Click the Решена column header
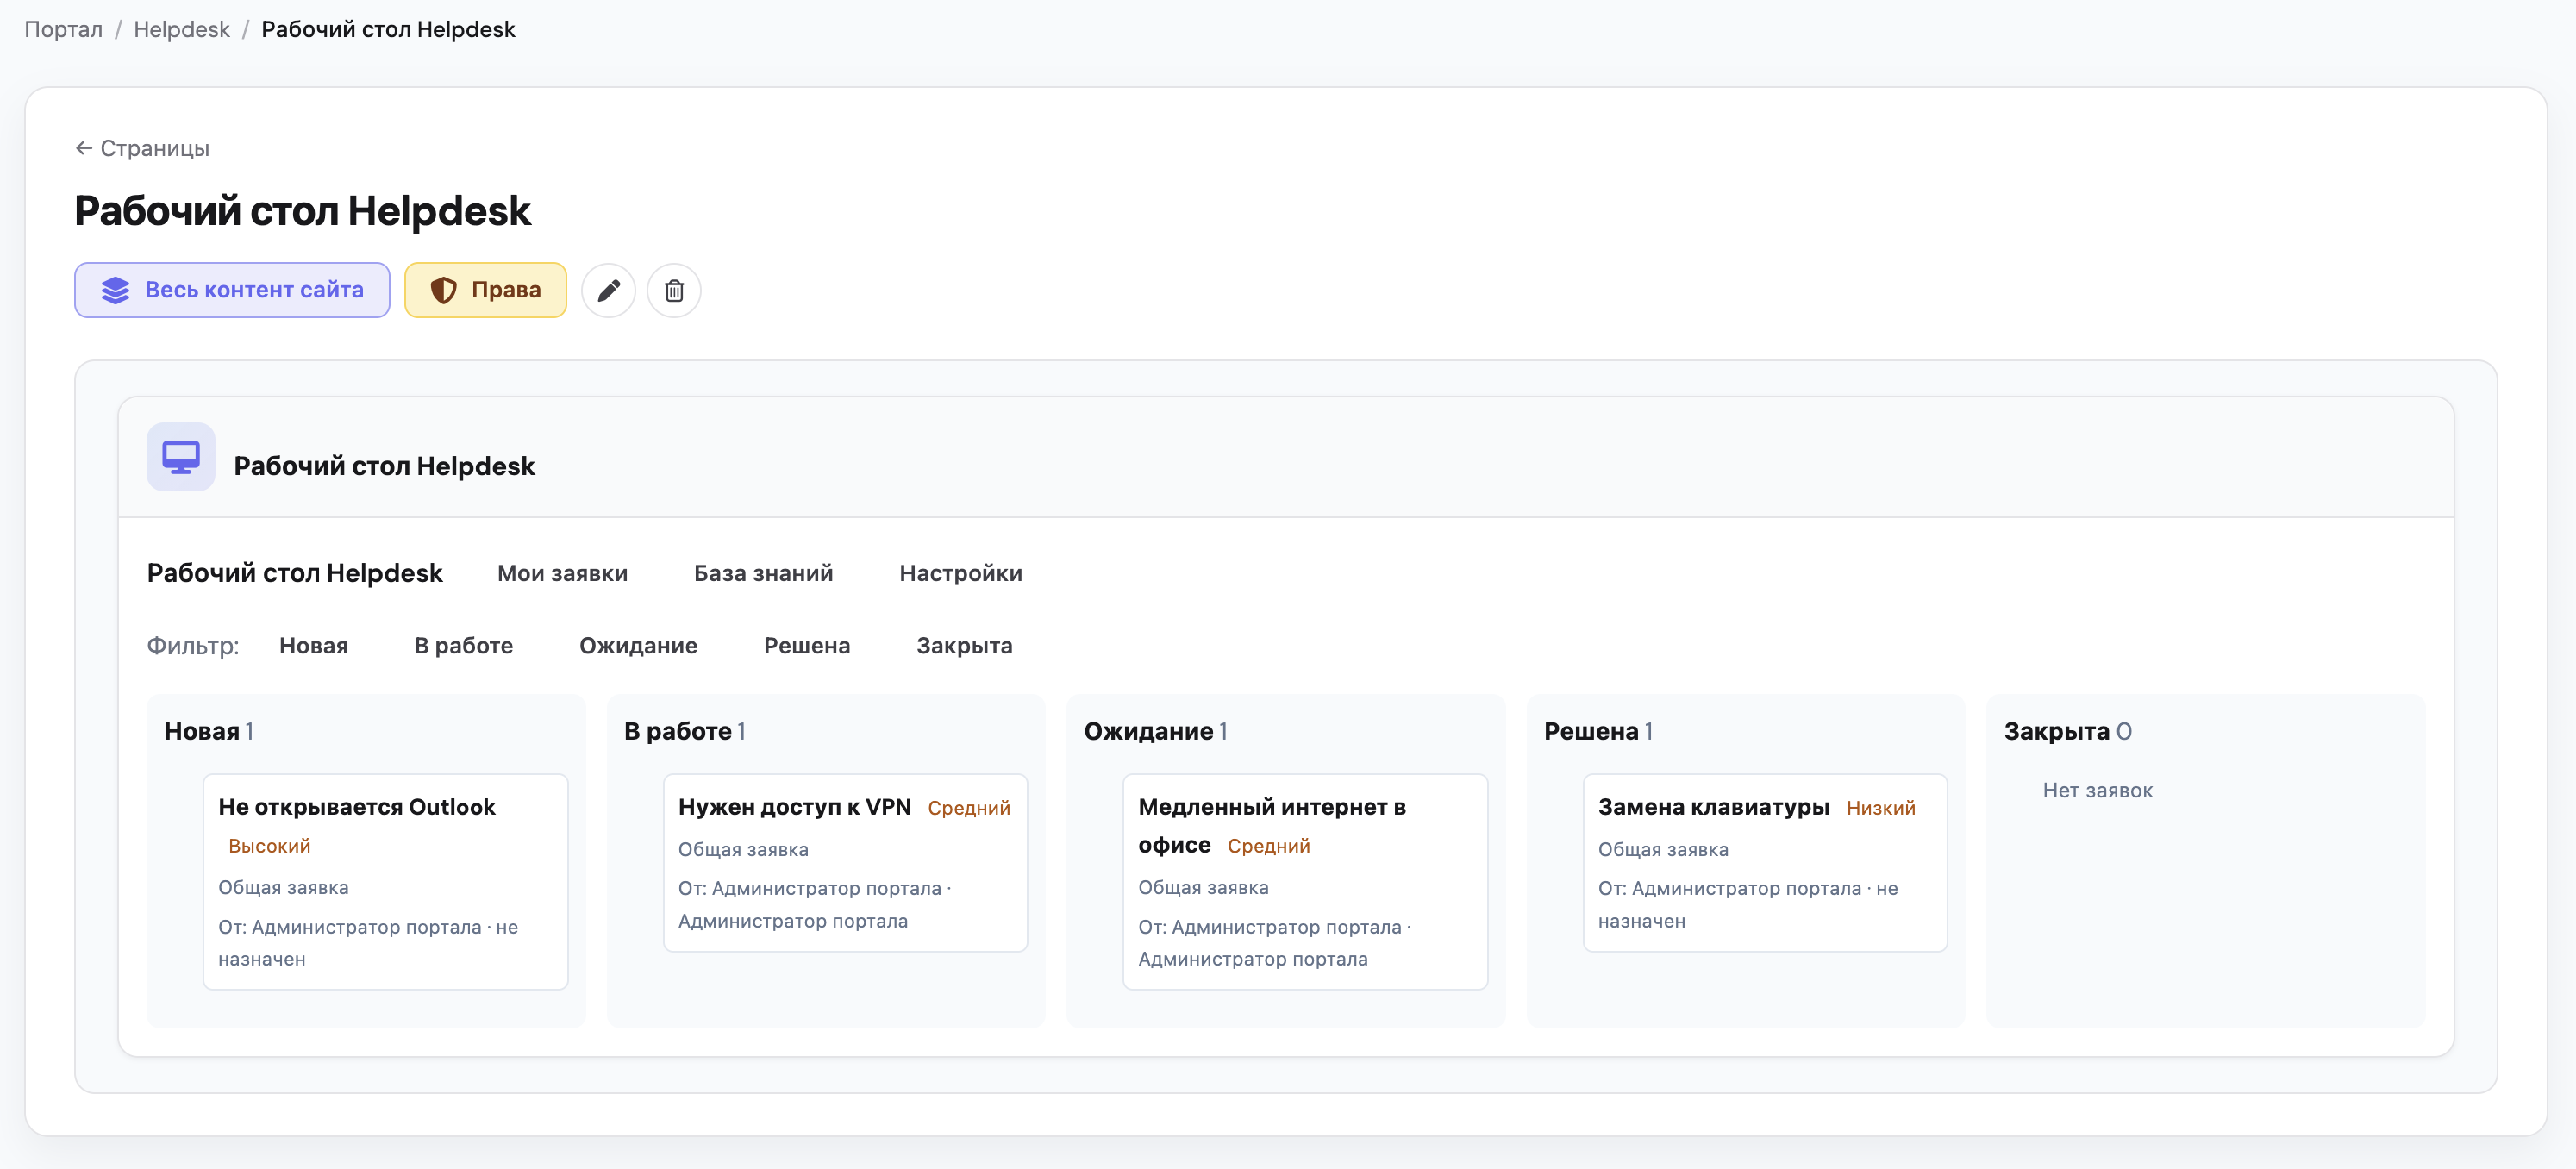Screen dimensions: 2576x1169 [1598, 731]
